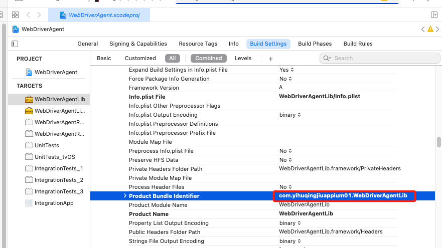Open the related items grid menu

15,15
